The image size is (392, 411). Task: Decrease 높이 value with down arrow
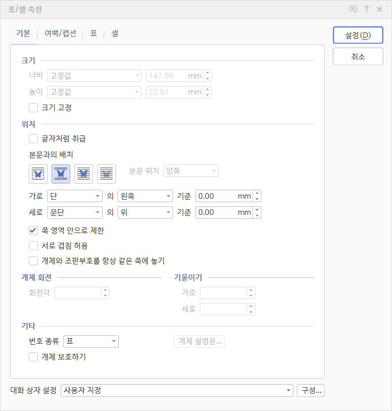coord(208,95)
